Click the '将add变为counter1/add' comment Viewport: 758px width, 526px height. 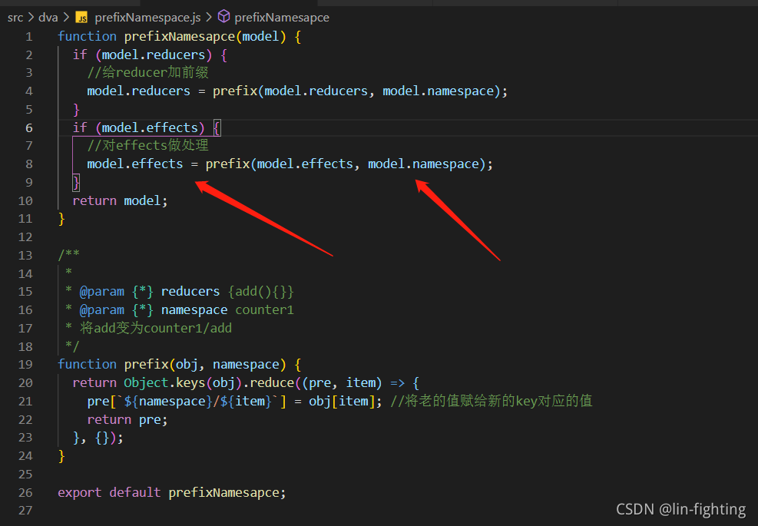pyautogui.click(x=156, y=328)
